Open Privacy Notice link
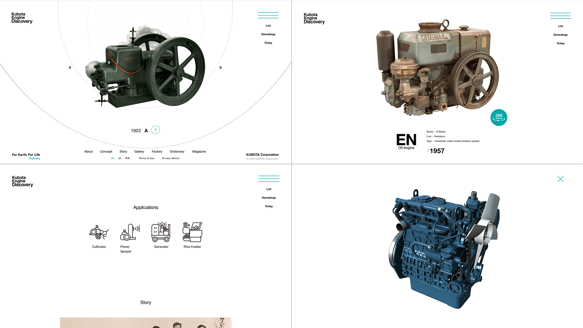 tap(171, 158)
